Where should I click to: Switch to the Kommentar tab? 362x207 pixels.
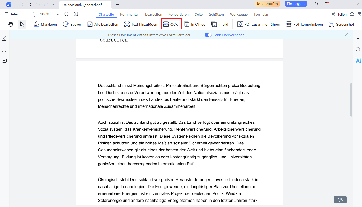coord(129,14)
